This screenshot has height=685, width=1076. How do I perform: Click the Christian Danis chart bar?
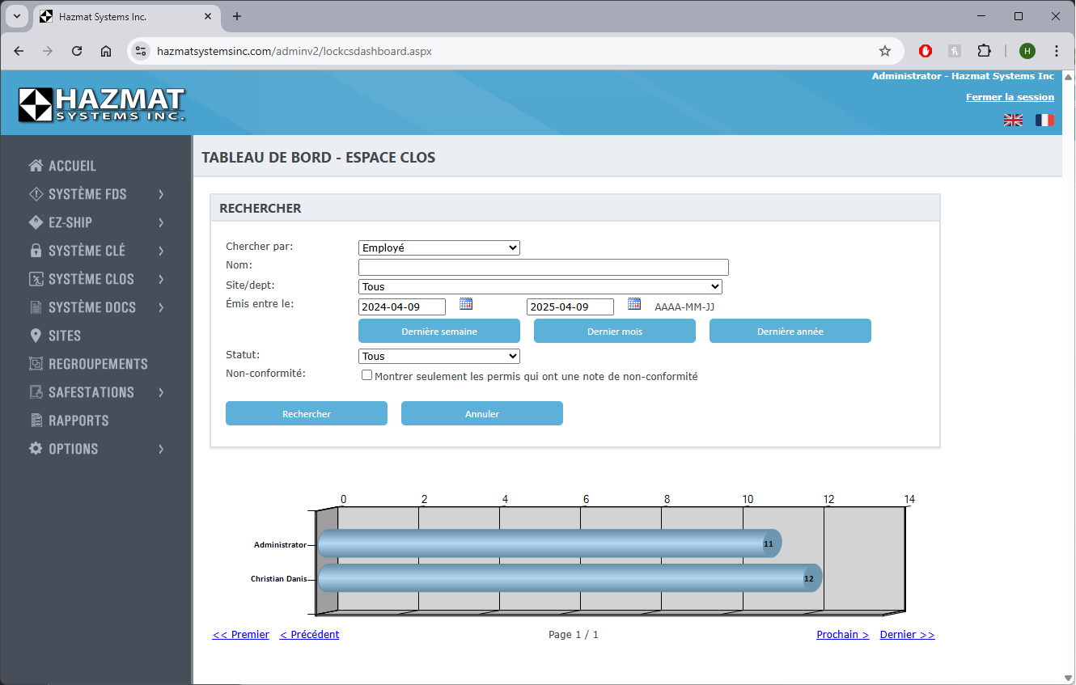[566, 578]
